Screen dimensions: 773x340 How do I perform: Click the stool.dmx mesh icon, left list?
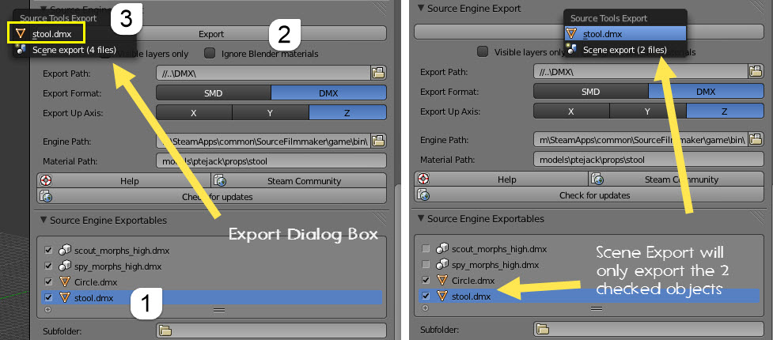click(65, 297)
